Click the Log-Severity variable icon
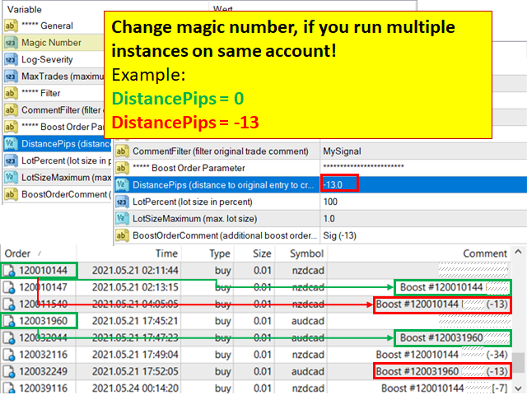 (11, 59)
